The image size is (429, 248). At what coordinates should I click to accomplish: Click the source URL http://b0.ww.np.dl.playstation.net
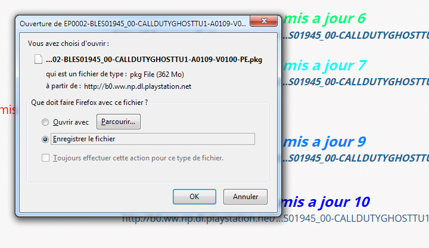pyautogui.click(x=138, y=86)
